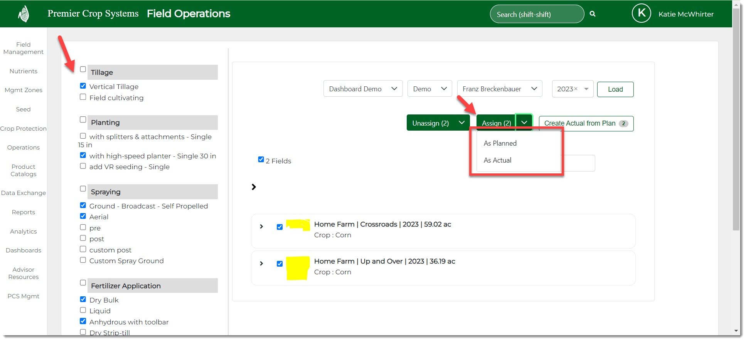Choose As Actual menu option
Screen dimensions: 746x341
pos(497,160)
